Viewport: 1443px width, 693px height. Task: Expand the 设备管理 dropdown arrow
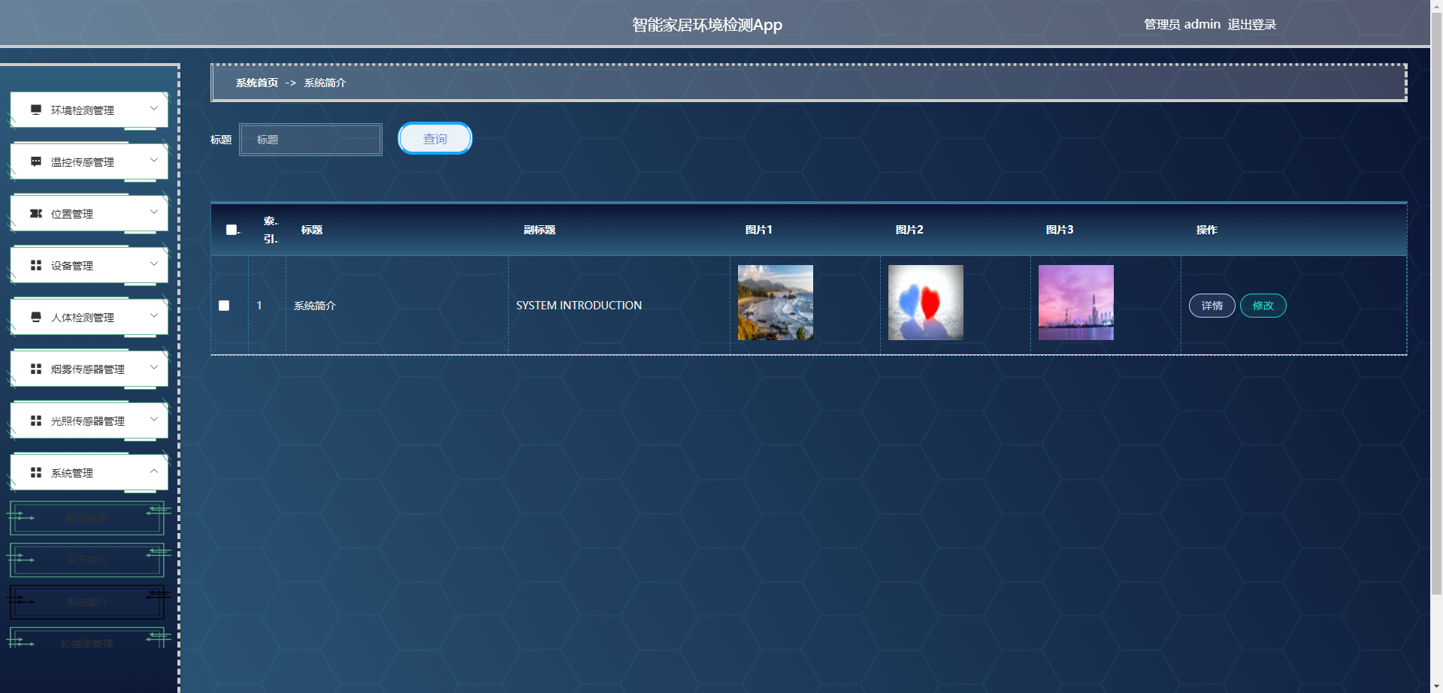pyautogui.click(x=154, y=265)
